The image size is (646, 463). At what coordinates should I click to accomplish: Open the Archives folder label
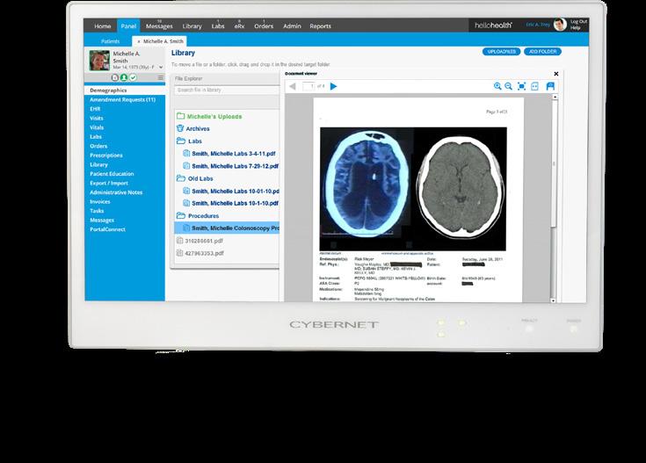pos(198,129)
